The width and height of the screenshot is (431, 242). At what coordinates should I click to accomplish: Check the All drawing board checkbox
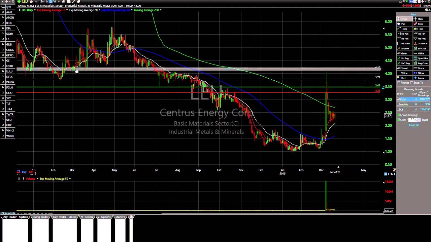tap(398, 110)
